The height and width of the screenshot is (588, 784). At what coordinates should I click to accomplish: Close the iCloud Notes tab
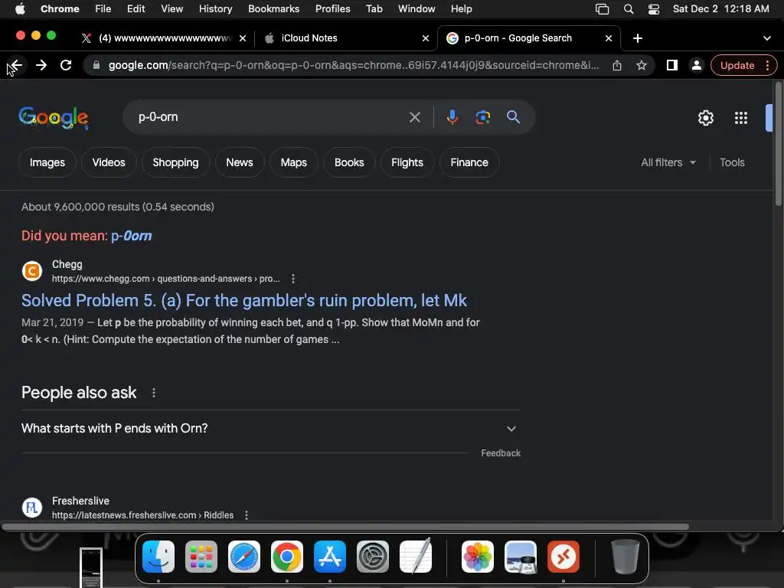click(426, 38)
